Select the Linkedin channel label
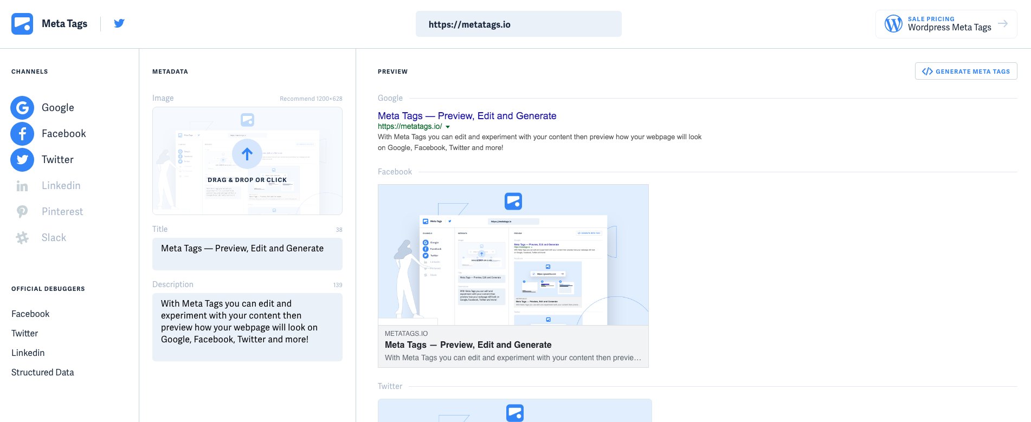1031x422 pixels. pos(61,186)
